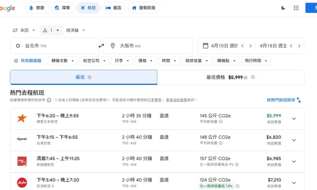This screenshot has width=317, height=190.
Task: Expand the $7,210 AirAsia flight details
Action: (x=294, y=183)
